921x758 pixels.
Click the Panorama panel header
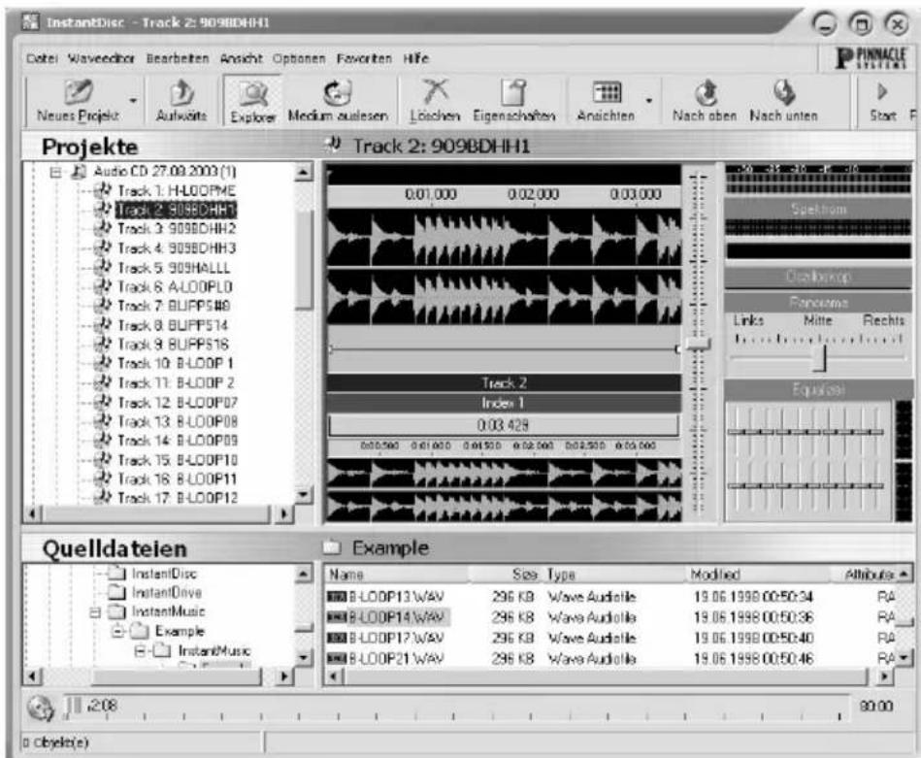pos(818,303)
